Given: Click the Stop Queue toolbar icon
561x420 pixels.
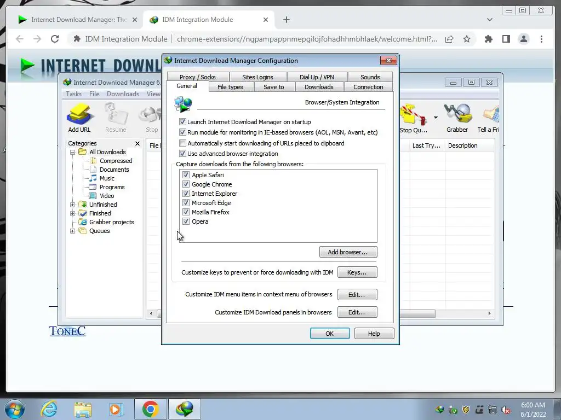Looking at the screenshot, I should pos(413,119).
